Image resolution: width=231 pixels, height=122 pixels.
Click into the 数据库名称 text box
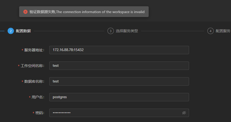click(x=119, y=81)
